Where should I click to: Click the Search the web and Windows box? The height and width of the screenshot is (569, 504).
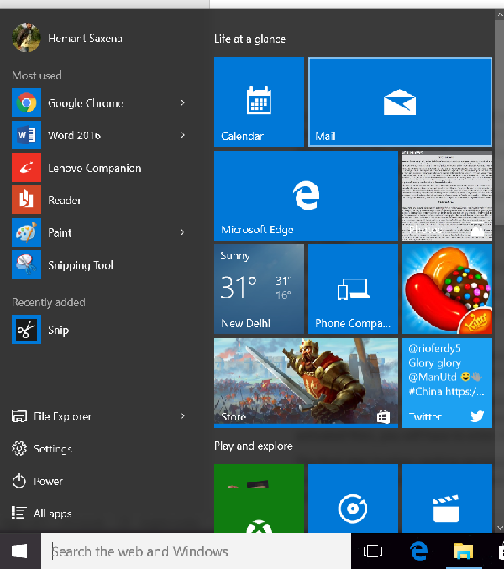point(196,551)
